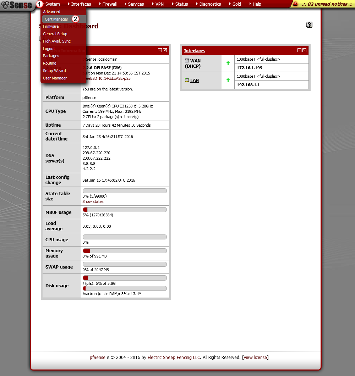
Task: Open the Help menu
Action: [257, 4]
